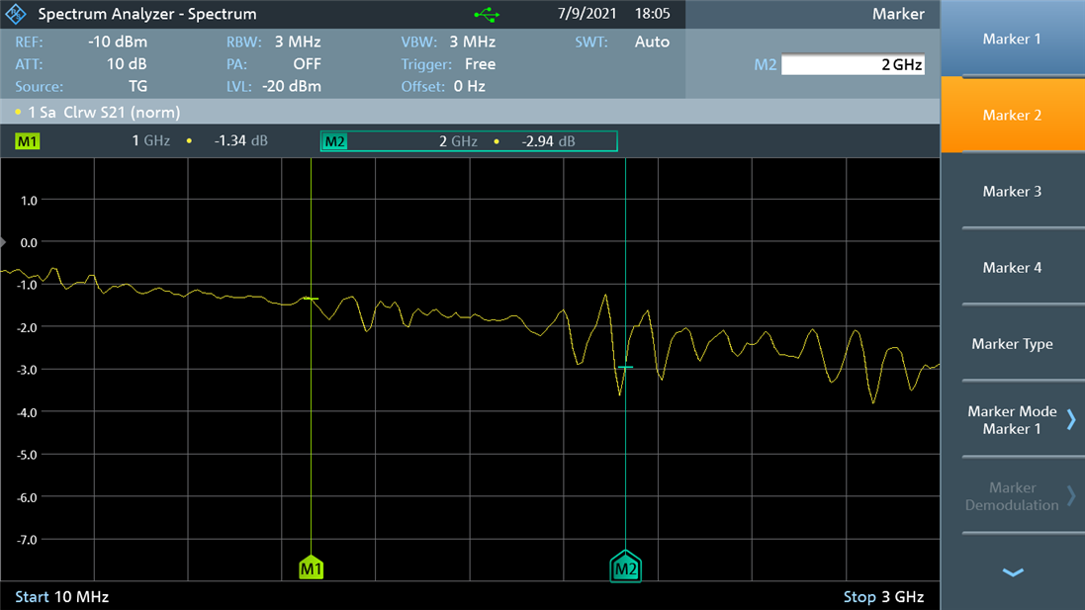The height and width of the screenshot is (610, 1085).
Task: Click the RBW value 3 MHz
Action: click(x=298, y=42)
